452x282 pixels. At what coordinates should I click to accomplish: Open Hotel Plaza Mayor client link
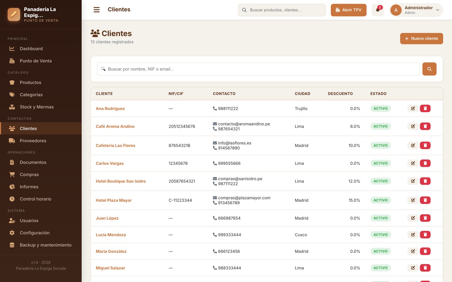click(x=114, y=200)
